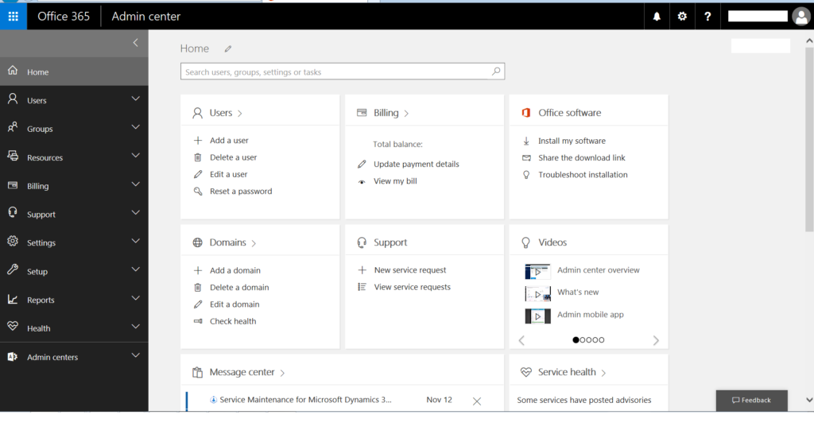Click the Users person icon in sidebar

click(13, 99)
